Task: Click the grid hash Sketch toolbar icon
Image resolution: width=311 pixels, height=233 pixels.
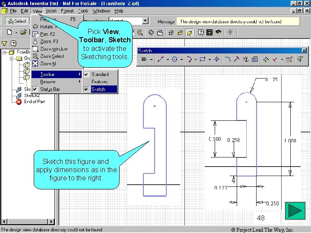Action: 144,59
